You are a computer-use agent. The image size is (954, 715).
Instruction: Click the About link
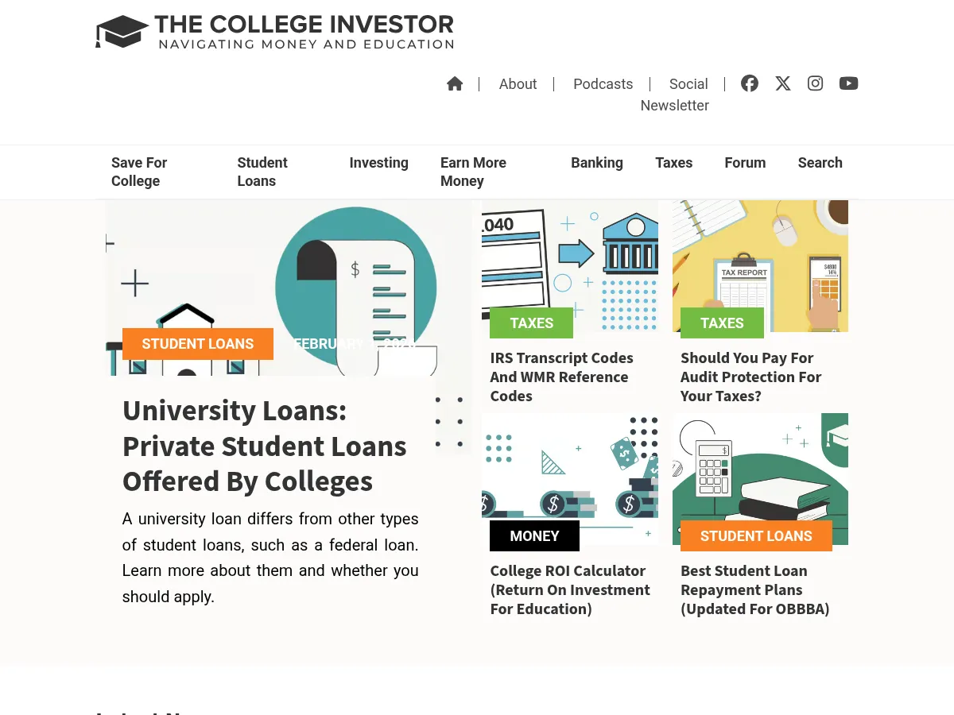[x=518, y=83]
